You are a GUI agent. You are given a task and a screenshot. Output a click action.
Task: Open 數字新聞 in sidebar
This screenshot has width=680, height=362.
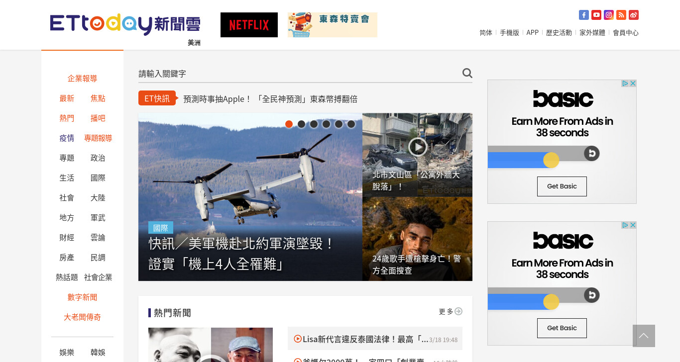(x=82, y=297)
